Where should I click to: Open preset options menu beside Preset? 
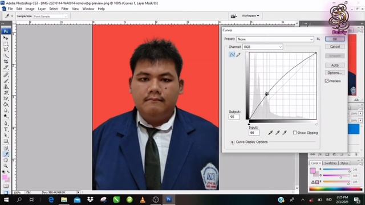pyautogui.click(x=318, y=39)
